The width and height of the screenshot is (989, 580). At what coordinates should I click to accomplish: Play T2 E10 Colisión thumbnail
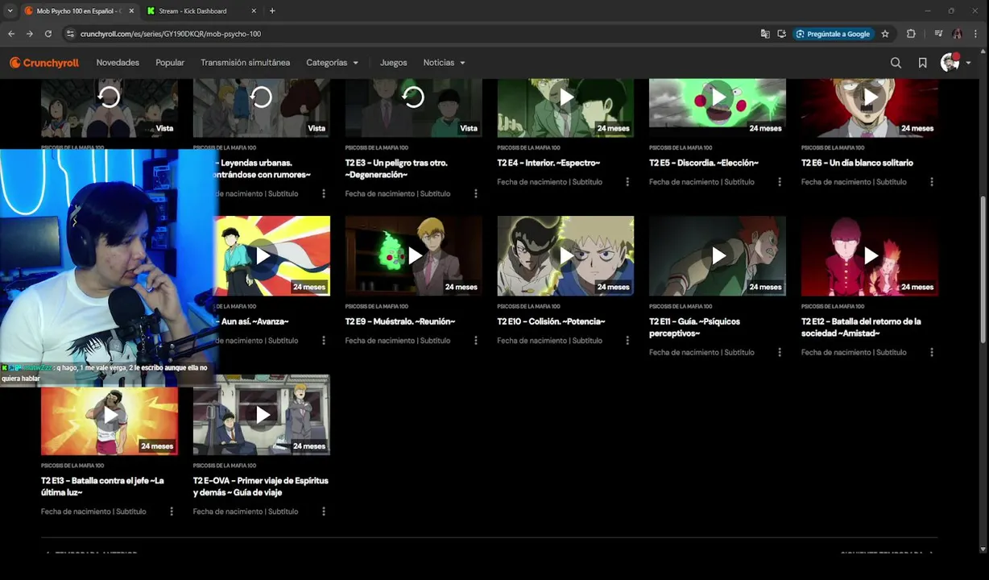(x=565, y=256)
